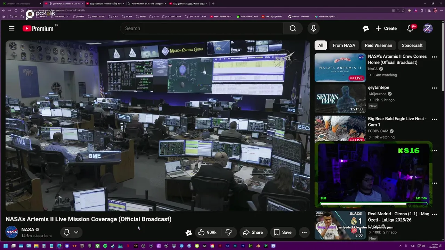Screen dimensions: 445x250
Task: Switch to Stream - Kick Dashboard tab
Action: point(22,3)
